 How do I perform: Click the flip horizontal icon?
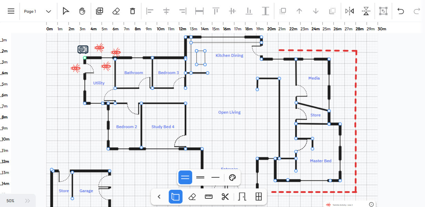pyautogui.click(x=349, y=11)
